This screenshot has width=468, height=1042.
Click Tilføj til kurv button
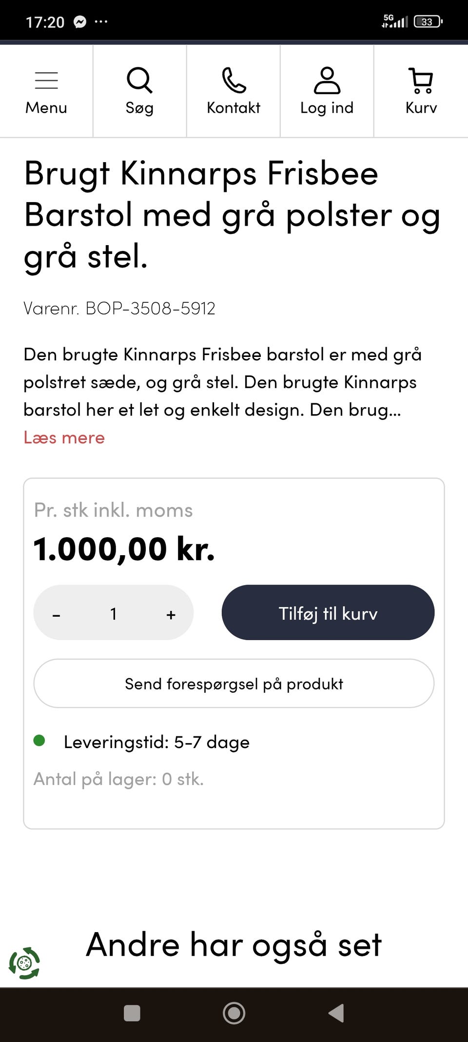tap(328, 613)
